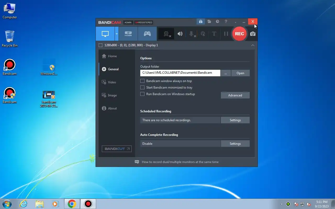
Task: Click the chat bubble tip icon
Action: 137,162
